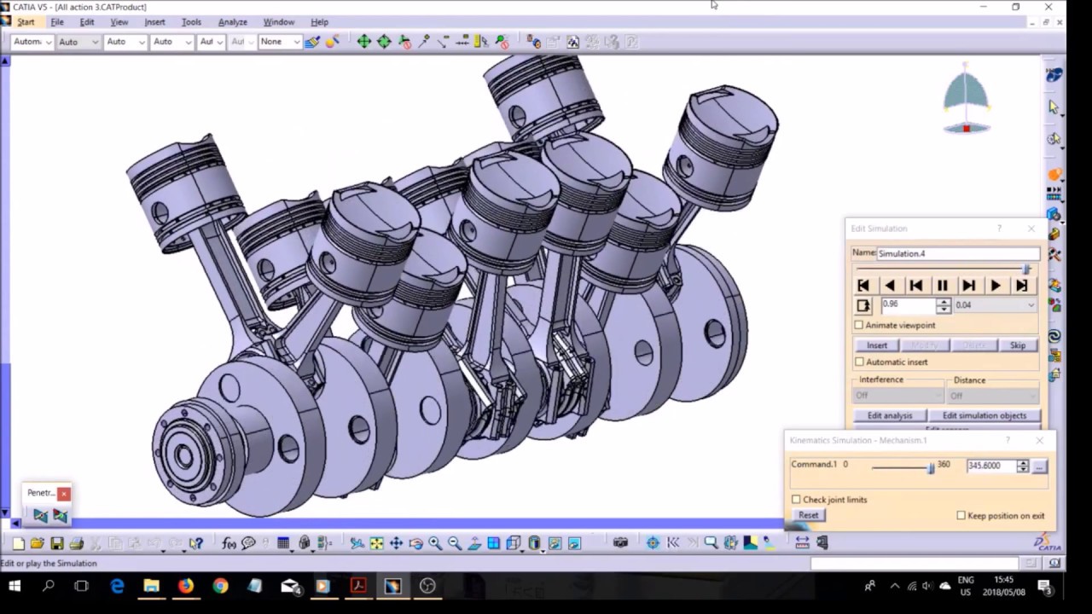Click the Edit simulation objects button
Screen dimensions: 1092x614
(985, 415)
